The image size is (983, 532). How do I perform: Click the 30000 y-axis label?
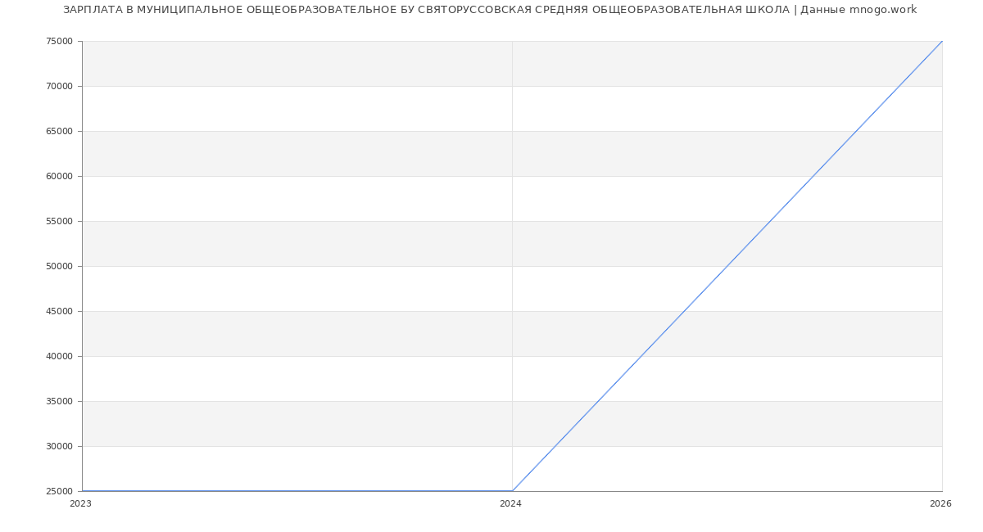click(60, 446)
